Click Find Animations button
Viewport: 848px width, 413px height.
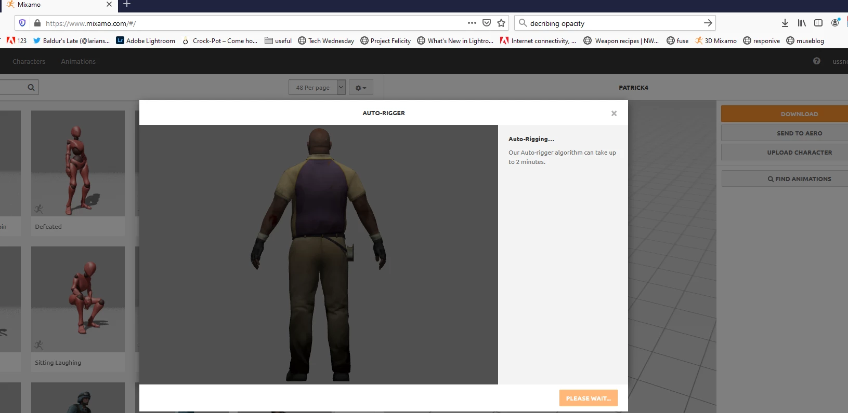(x=785, y=178)
